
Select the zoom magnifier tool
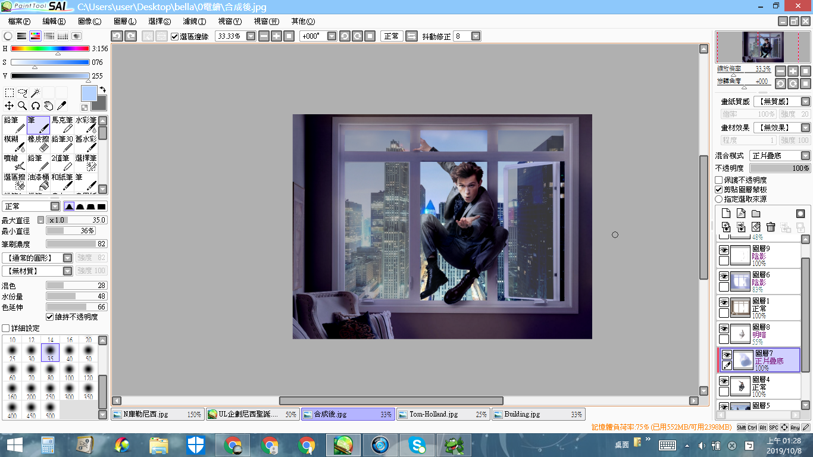click(x=23, y=106)
